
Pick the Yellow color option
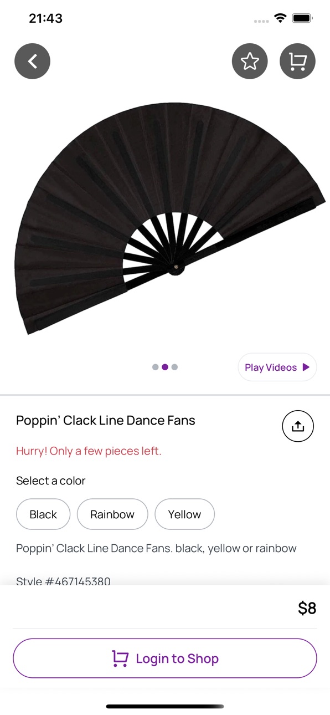point(184,514)
